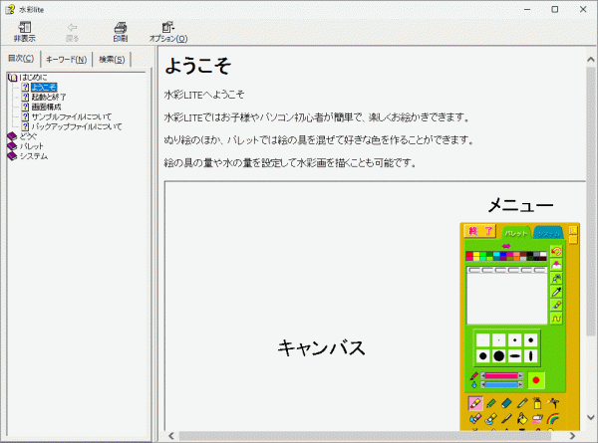
Task: Click the vertical scrollbar down arrow
Action: point(591,417)
